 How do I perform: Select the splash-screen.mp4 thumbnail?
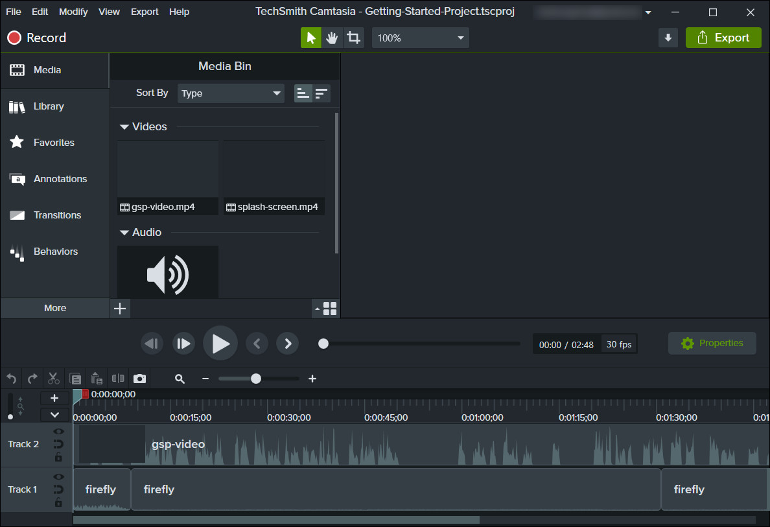click(274, 178)
